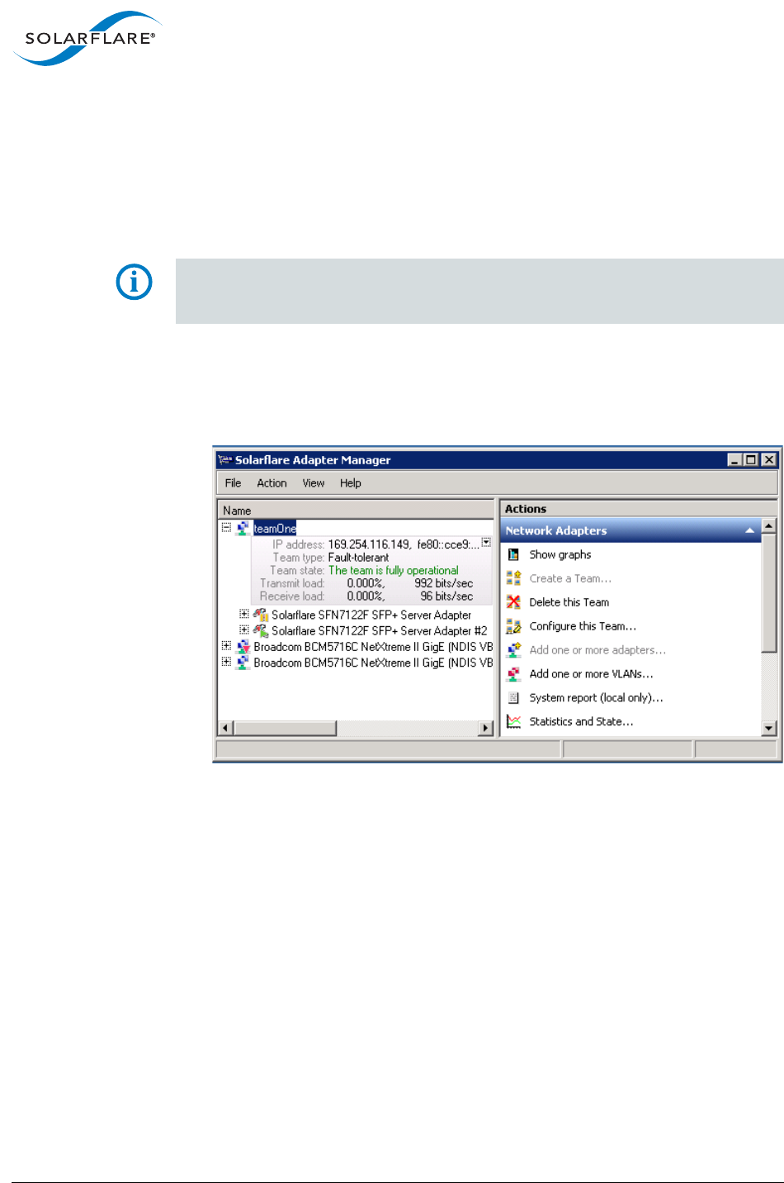Click System report (local only)… action
This screenshot has height=1183, width=784.
(x=596, y=698)
